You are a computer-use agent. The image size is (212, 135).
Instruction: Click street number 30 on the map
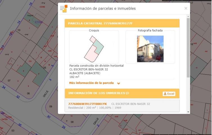[49, 117]
